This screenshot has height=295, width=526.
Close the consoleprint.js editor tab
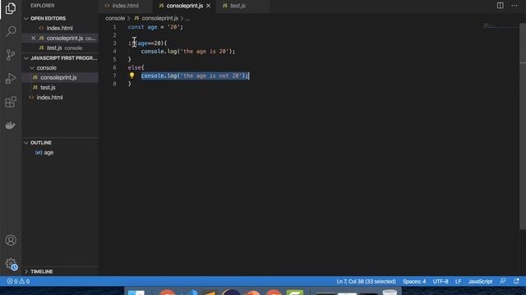208,6
